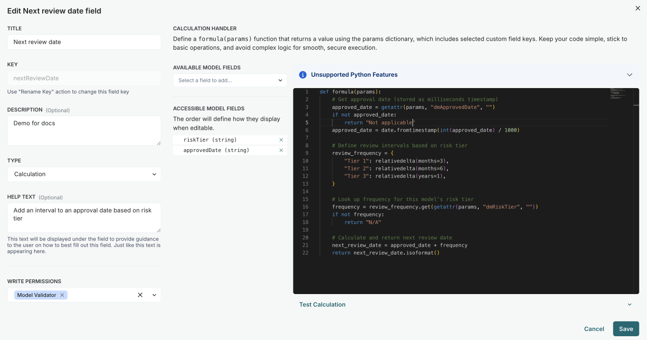The height and width of the screenshot is (340, 647).
Task: Open the Select a field to add dropdown
Action: [229, 80]
